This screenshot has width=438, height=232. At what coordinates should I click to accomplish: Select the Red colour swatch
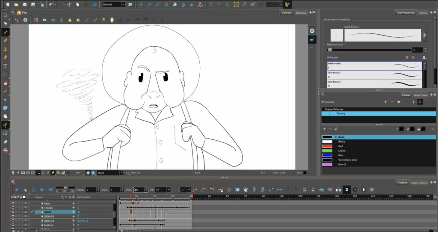(x=327, y=146)
